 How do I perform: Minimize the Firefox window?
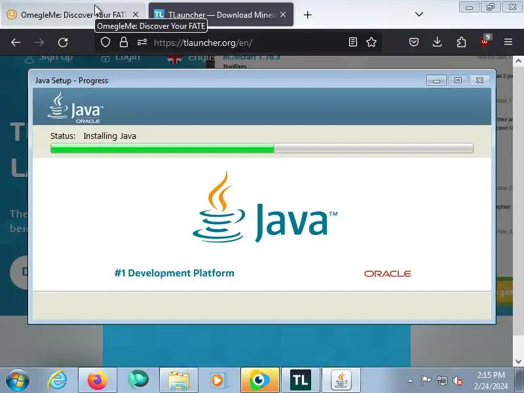469,7
